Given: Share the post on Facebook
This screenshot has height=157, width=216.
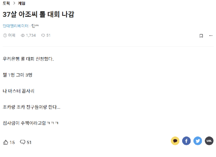Looking at the screenshot, I should 186,141.
